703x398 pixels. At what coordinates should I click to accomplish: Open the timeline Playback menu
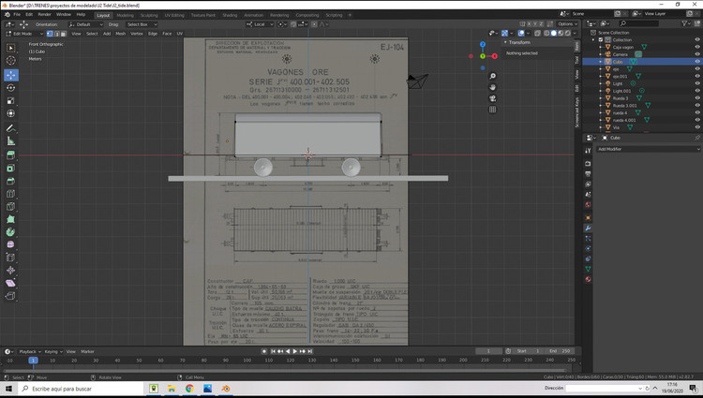click(x=30, y=351)
